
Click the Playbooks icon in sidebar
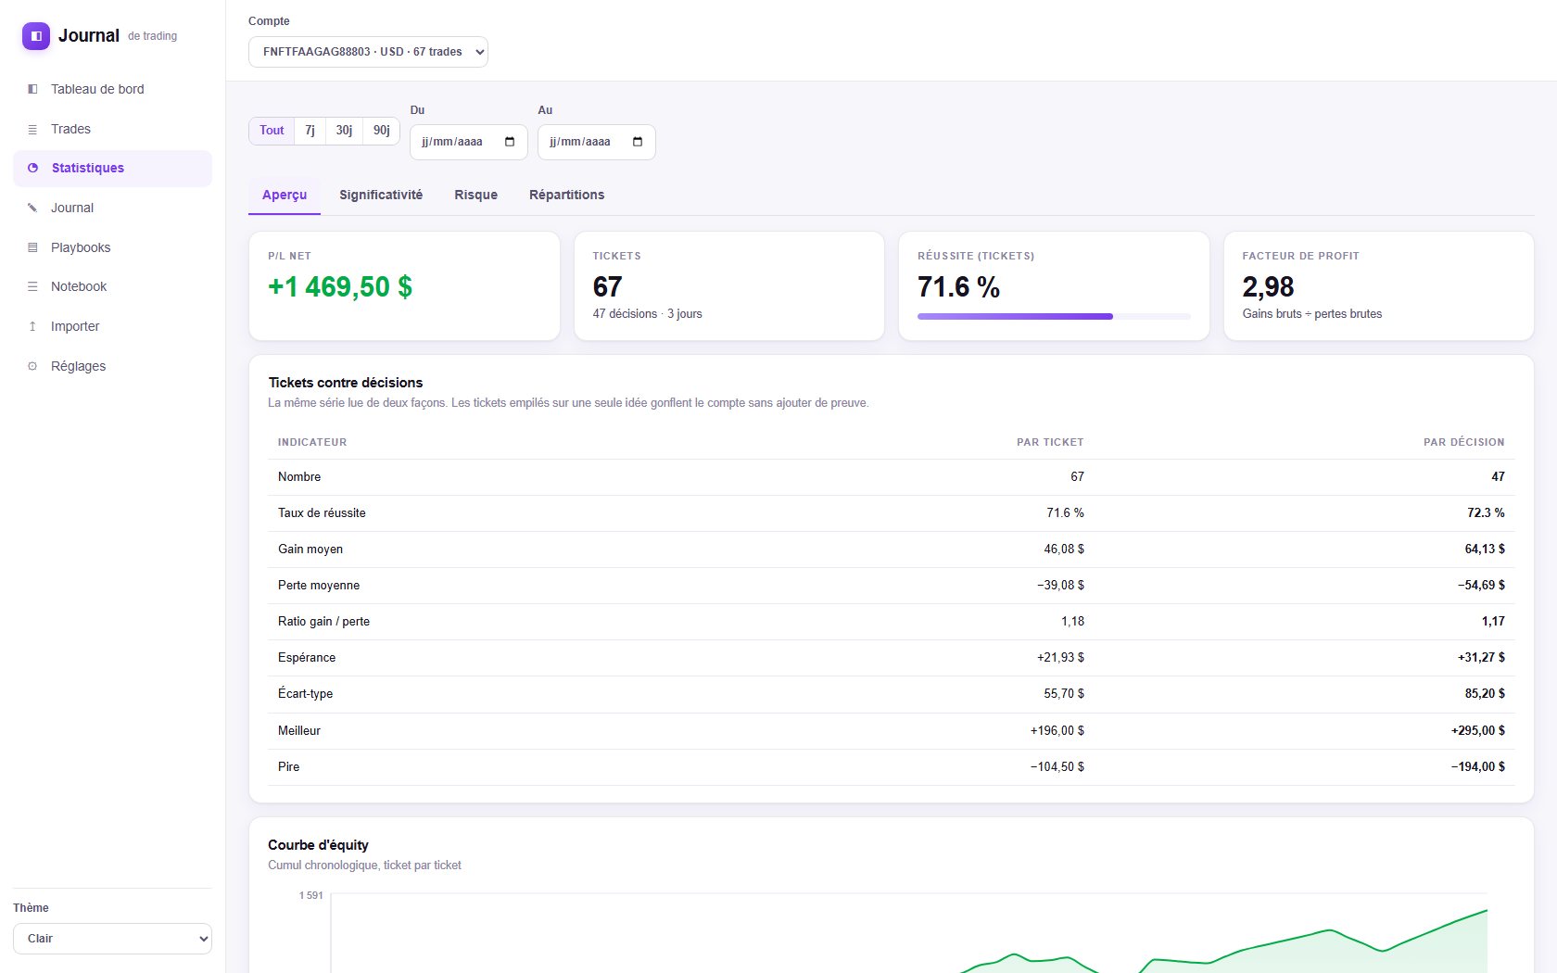(32, 247)
